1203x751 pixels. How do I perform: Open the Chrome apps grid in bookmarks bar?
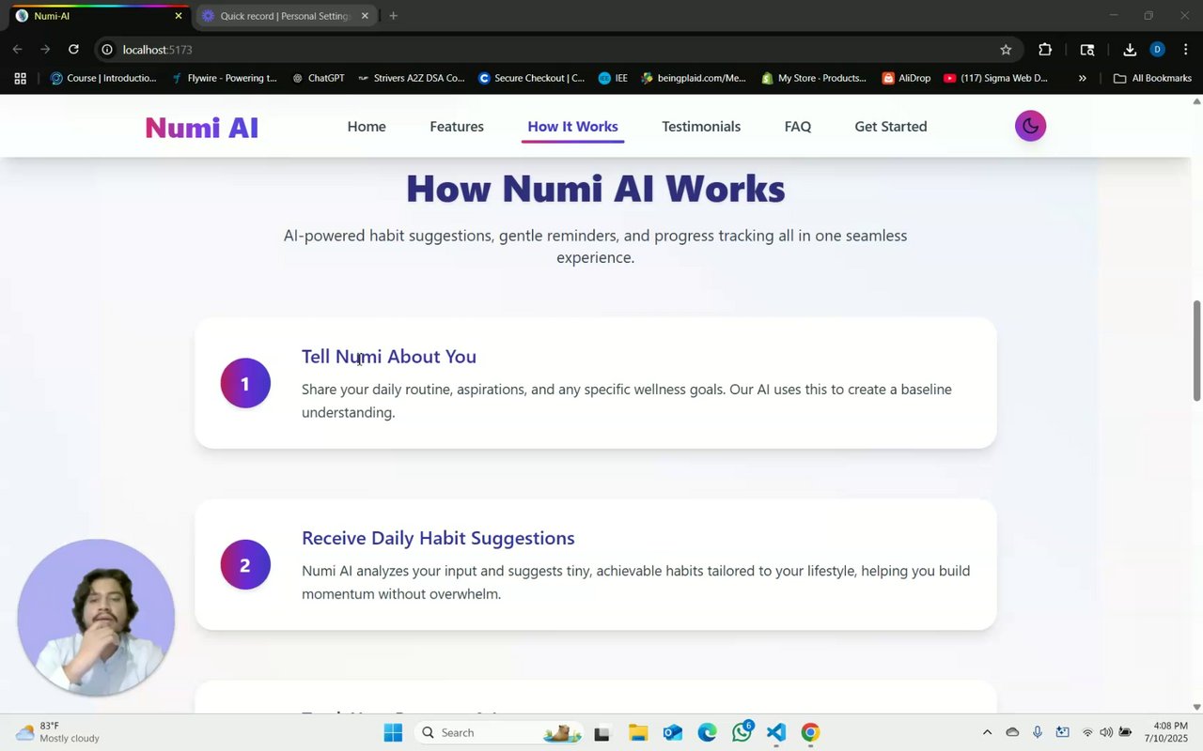pyautogui.click(x=20, y=78)
